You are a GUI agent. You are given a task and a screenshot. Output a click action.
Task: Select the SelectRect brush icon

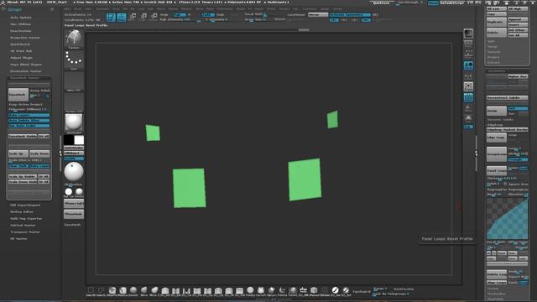[91, 291]
